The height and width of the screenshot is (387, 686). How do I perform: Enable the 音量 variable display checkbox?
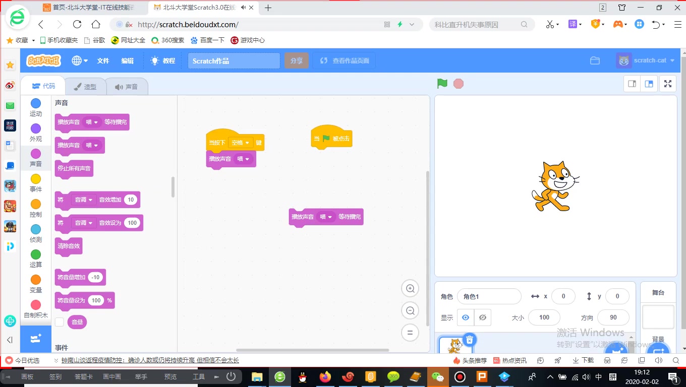pyautogui.click(x=59, y=322)
